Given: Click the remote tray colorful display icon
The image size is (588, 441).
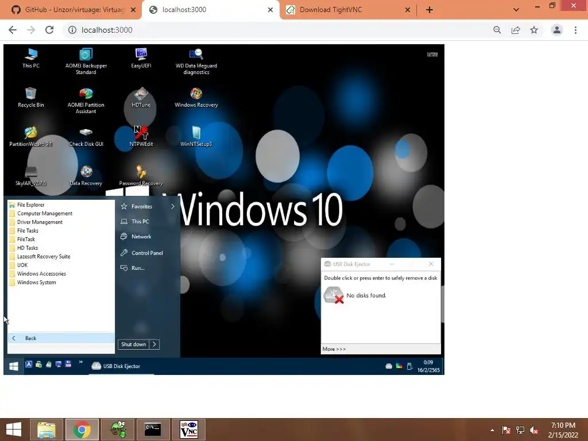Looking at the screenshot, I should coord(399,366).
